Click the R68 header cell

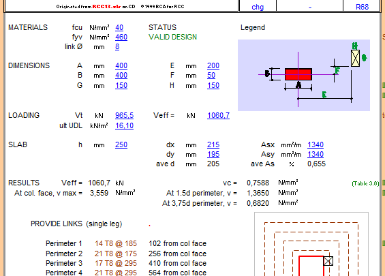point(362,7)
